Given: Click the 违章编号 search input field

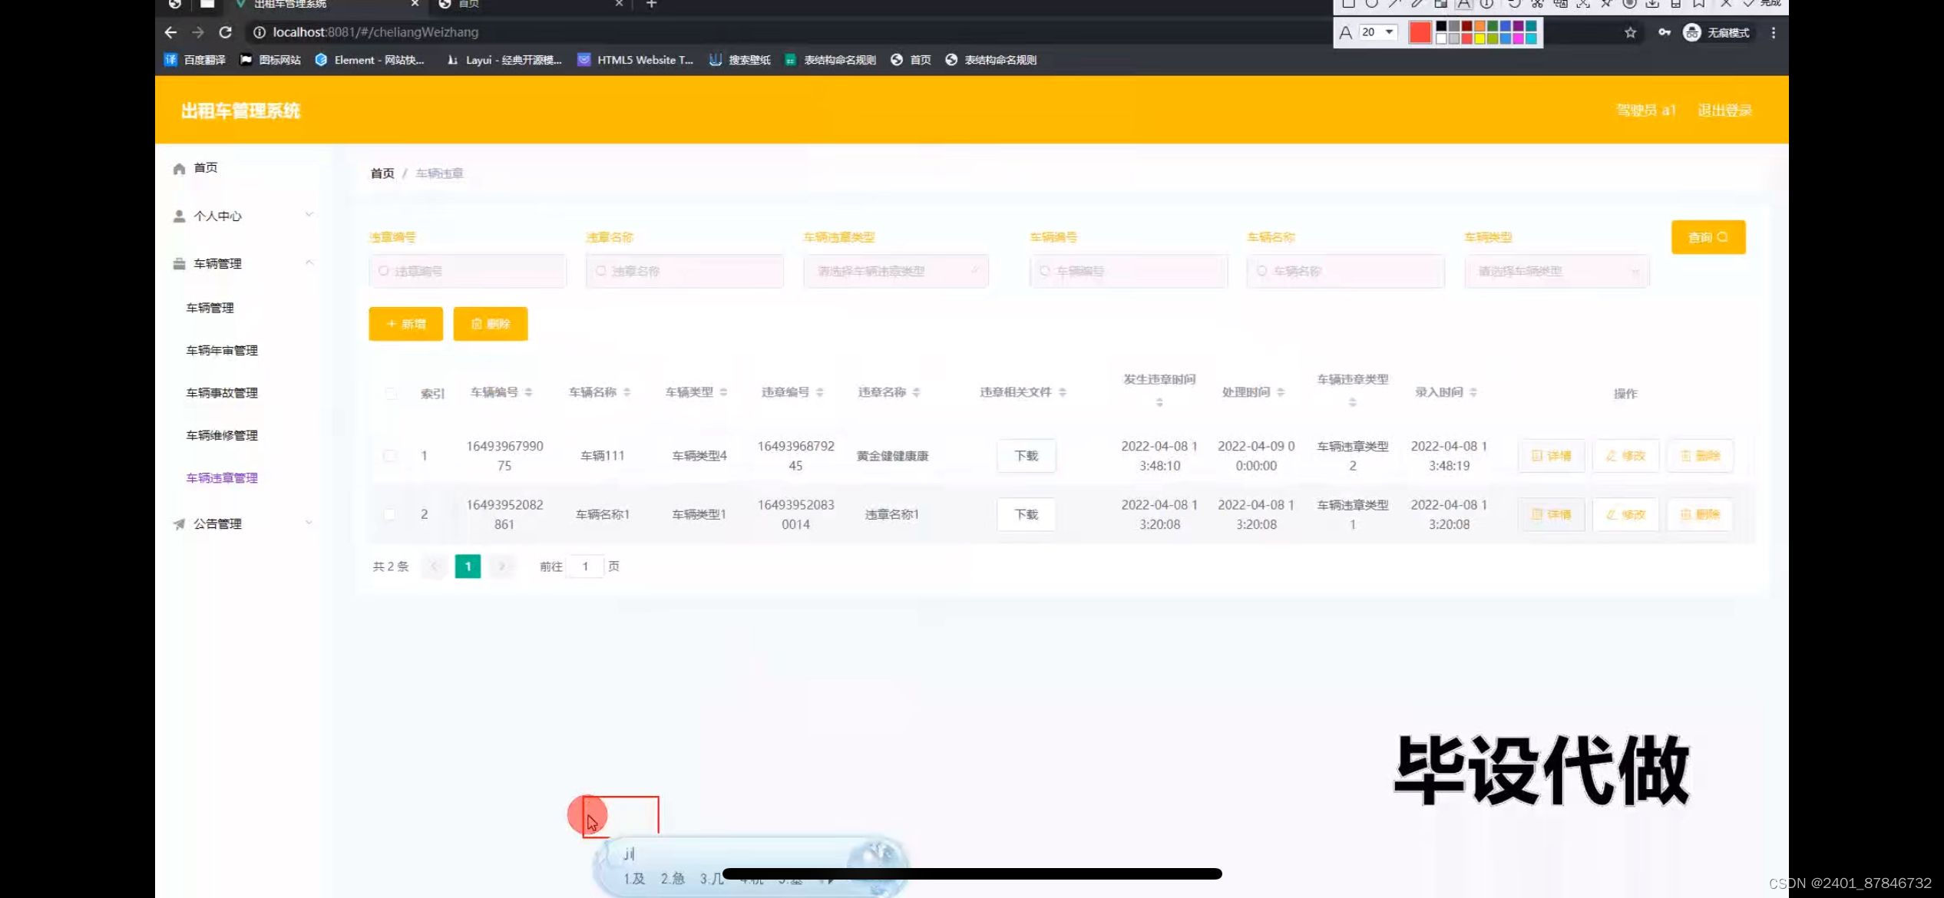Looking at the screenshot, I should (x=468, y=271).
